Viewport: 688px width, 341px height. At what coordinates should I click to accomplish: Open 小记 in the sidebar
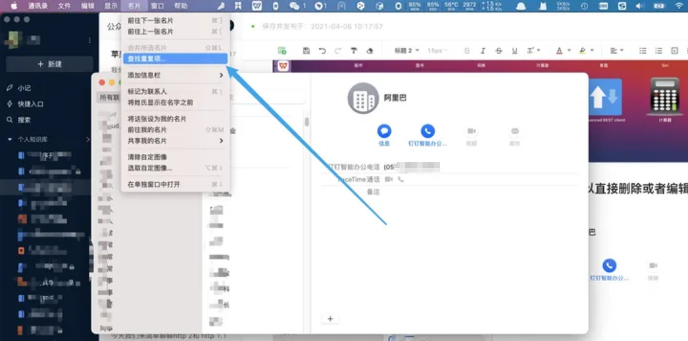click(x=24, y=87)
